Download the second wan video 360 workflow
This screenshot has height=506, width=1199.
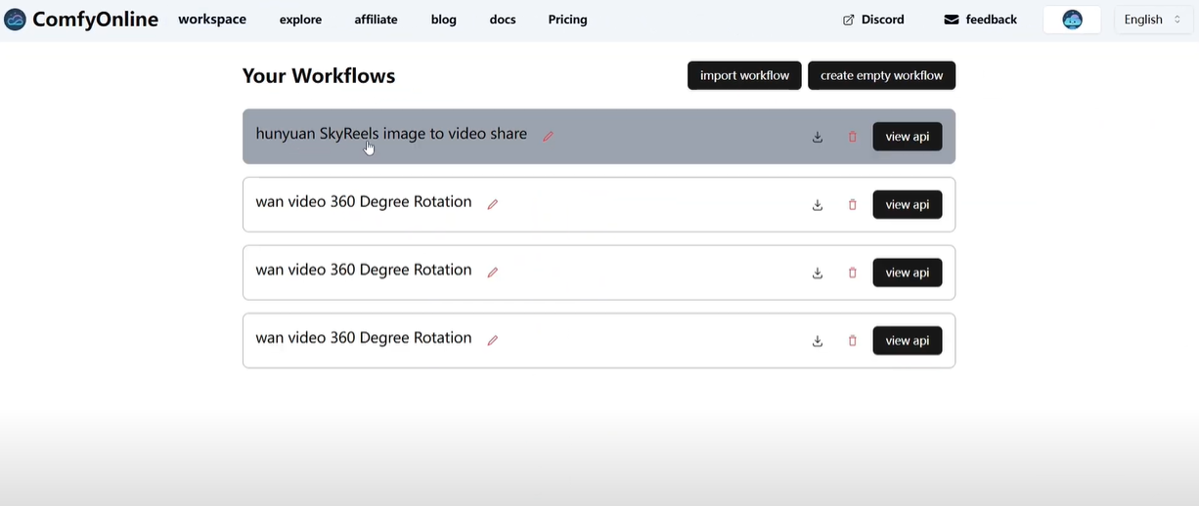pos(818,273)
